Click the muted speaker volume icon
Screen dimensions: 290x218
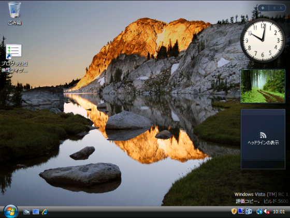pyautogui.click(x=266, y=211)
